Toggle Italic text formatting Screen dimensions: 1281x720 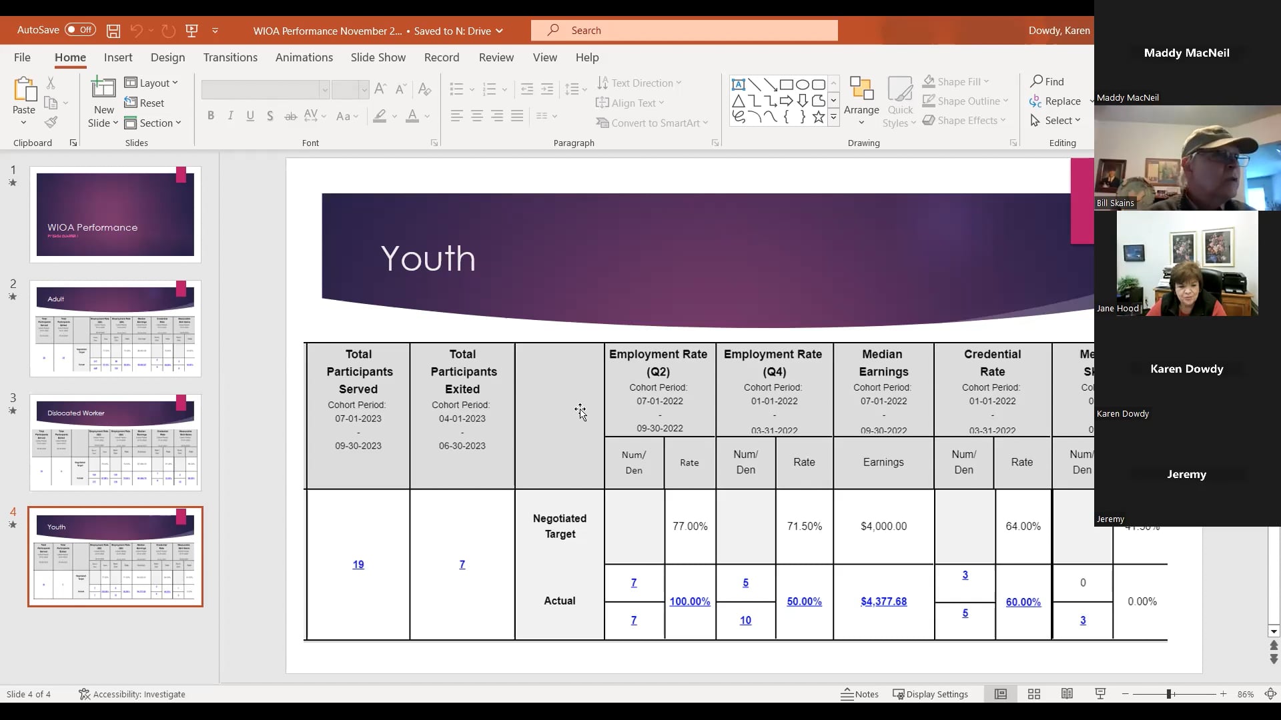tap(231, 115)
